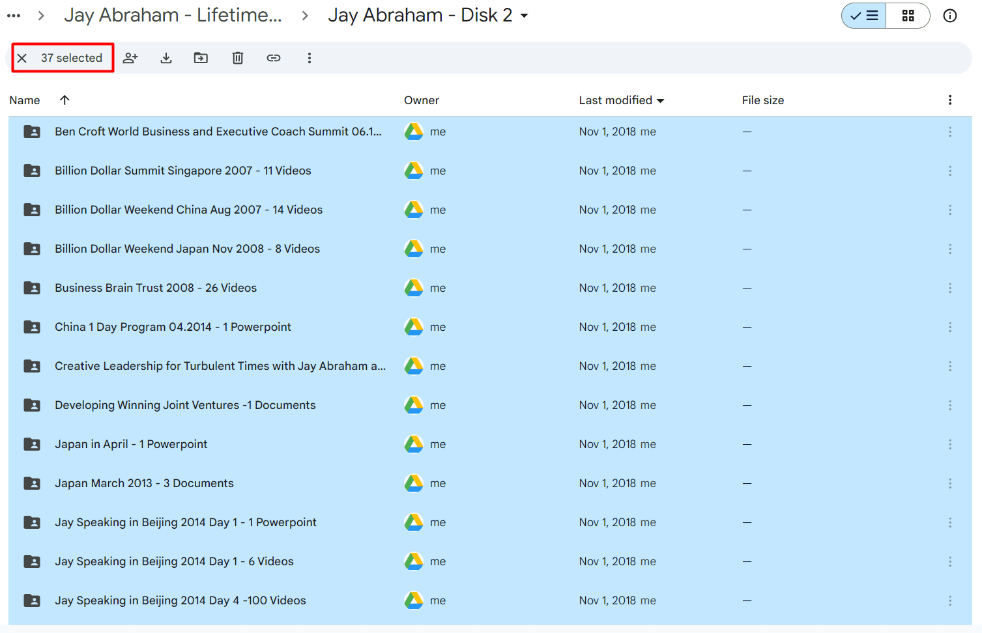Select Billion Dollar Summit Singapore 2007 folder
Screen dimensions: 982x633
tap(490, 171)
